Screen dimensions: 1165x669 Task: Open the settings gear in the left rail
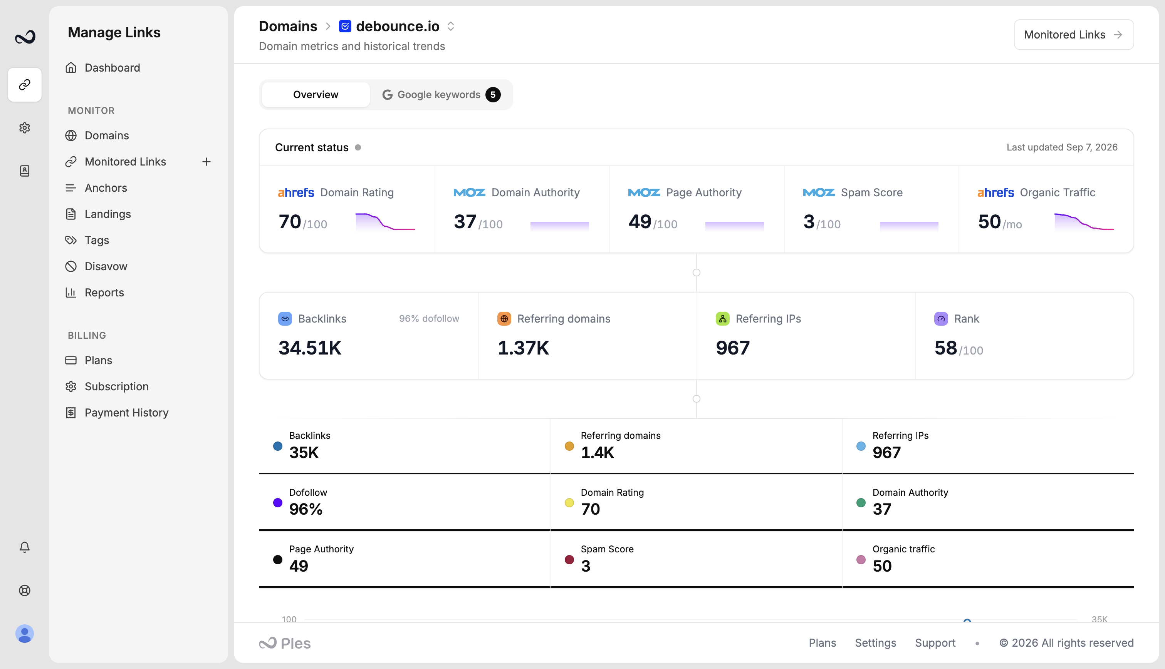click(25, 128)
